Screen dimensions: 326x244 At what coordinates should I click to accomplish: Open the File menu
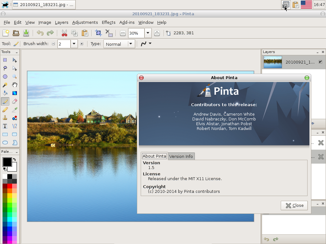click(x=7, y=23)
